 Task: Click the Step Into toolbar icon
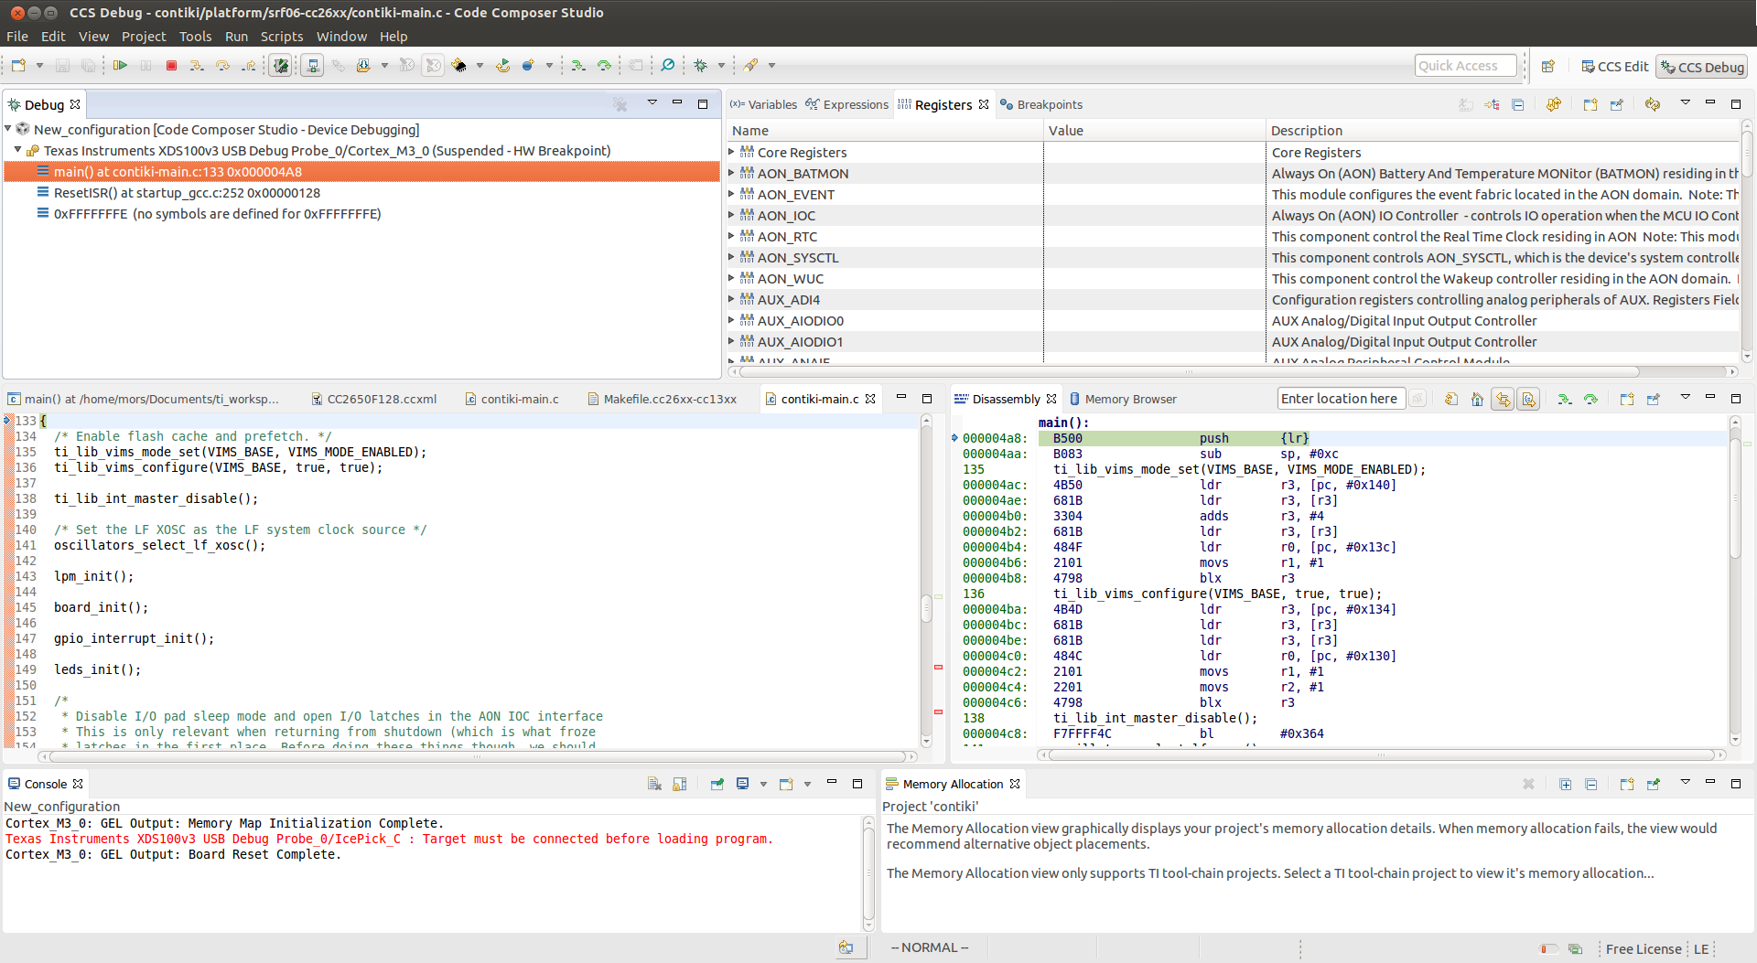coord(196,66)
